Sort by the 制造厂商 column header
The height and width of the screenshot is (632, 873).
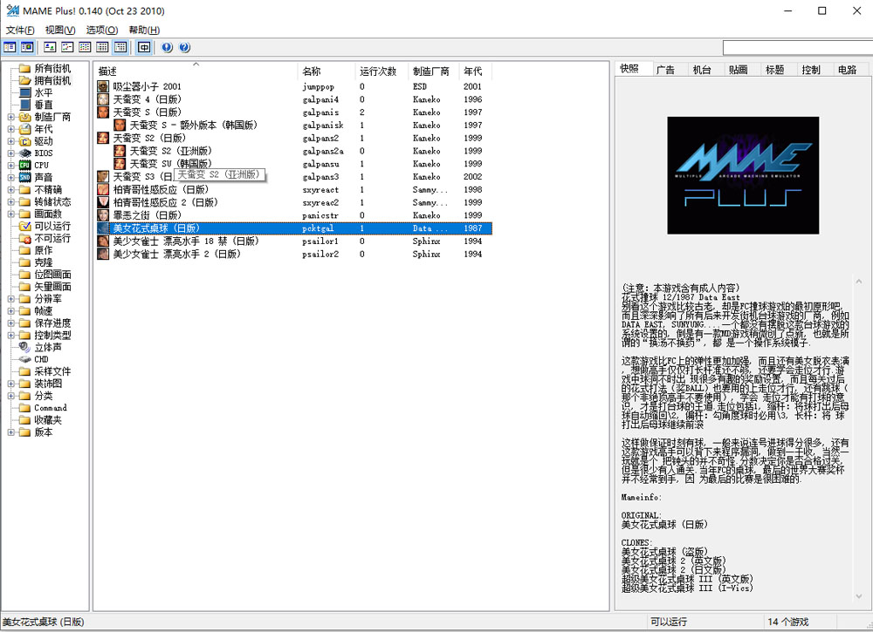(x=434, y=71)
